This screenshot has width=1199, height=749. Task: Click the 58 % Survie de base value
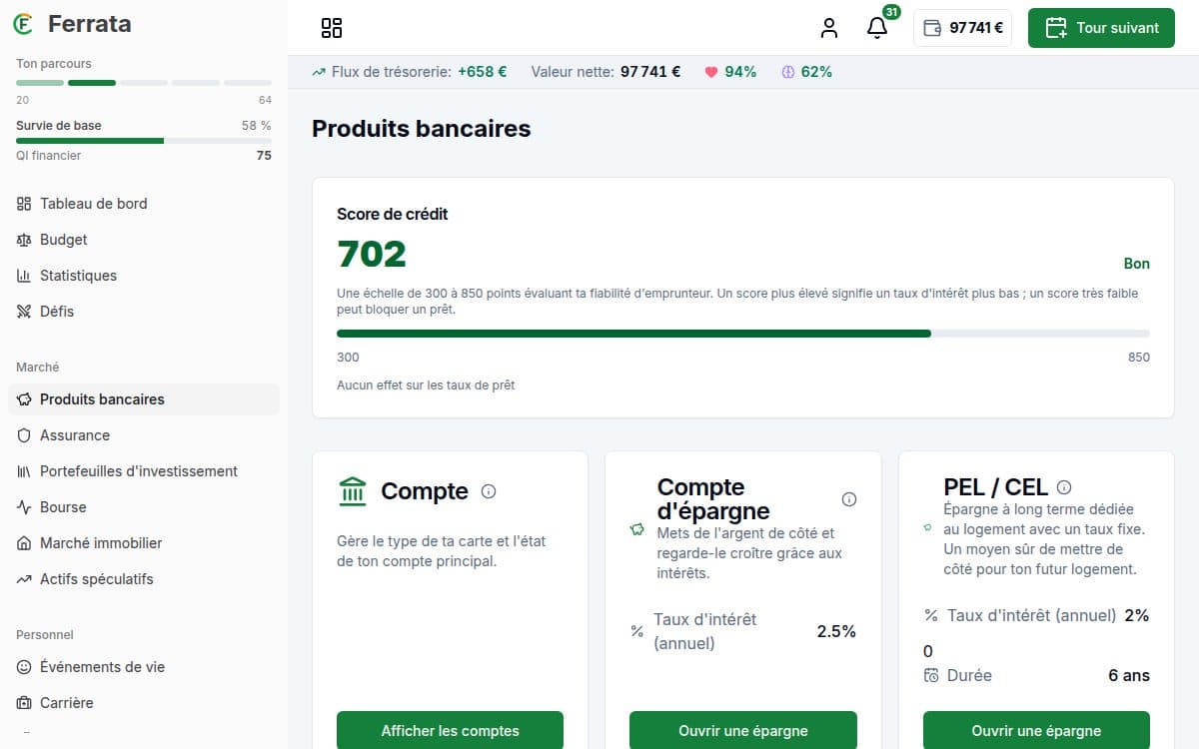pos(256,126)
